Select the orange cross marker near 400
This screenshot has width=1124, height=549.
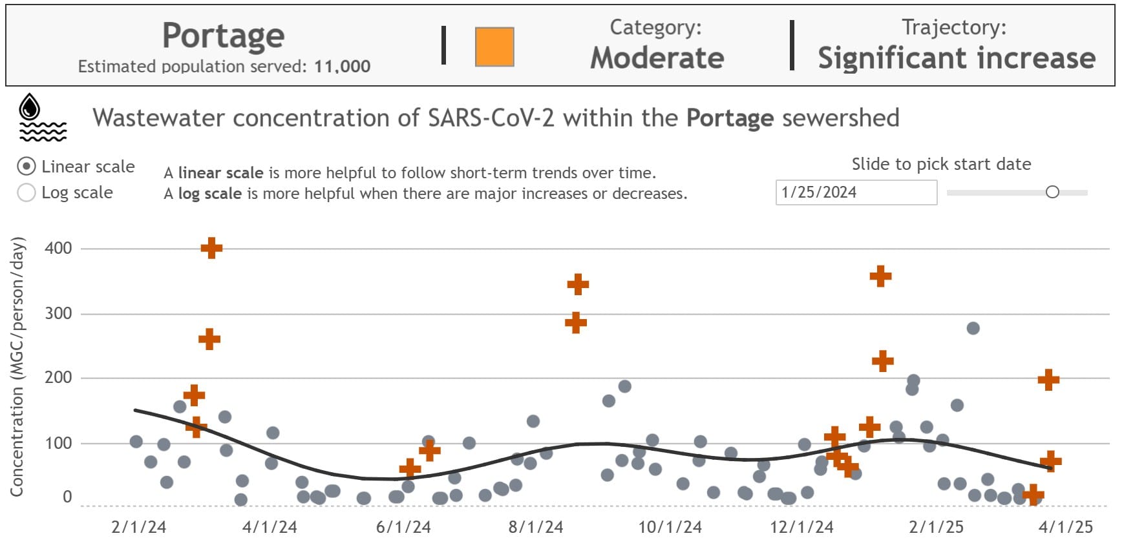211,247
